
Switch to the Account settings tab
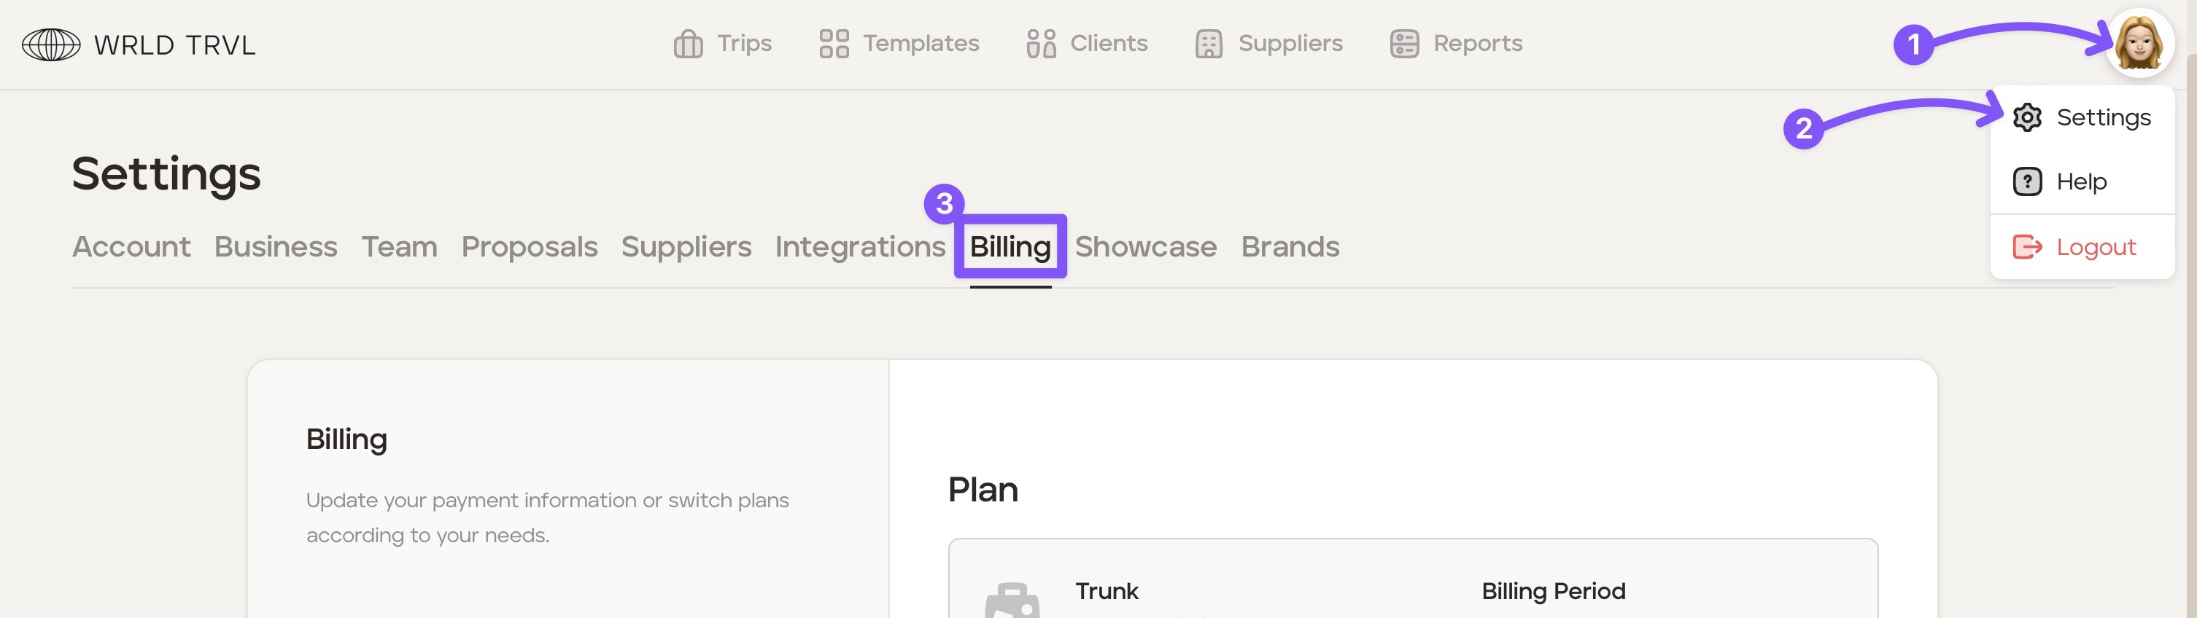coord(131,246)
